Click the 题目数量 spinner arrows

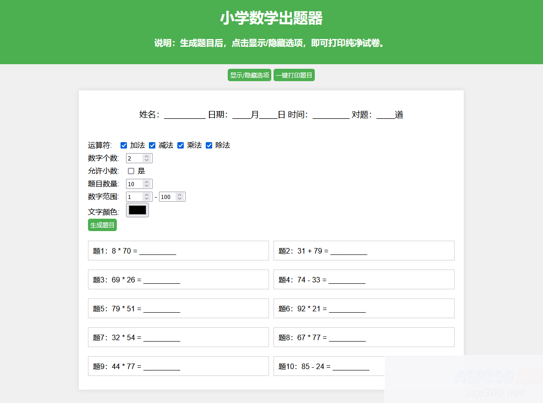click(x=147, y=184)
